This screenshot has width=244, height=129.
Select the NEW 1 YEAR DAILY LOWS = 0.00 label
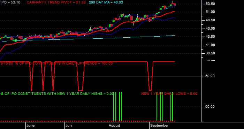[x=169, y=94]
